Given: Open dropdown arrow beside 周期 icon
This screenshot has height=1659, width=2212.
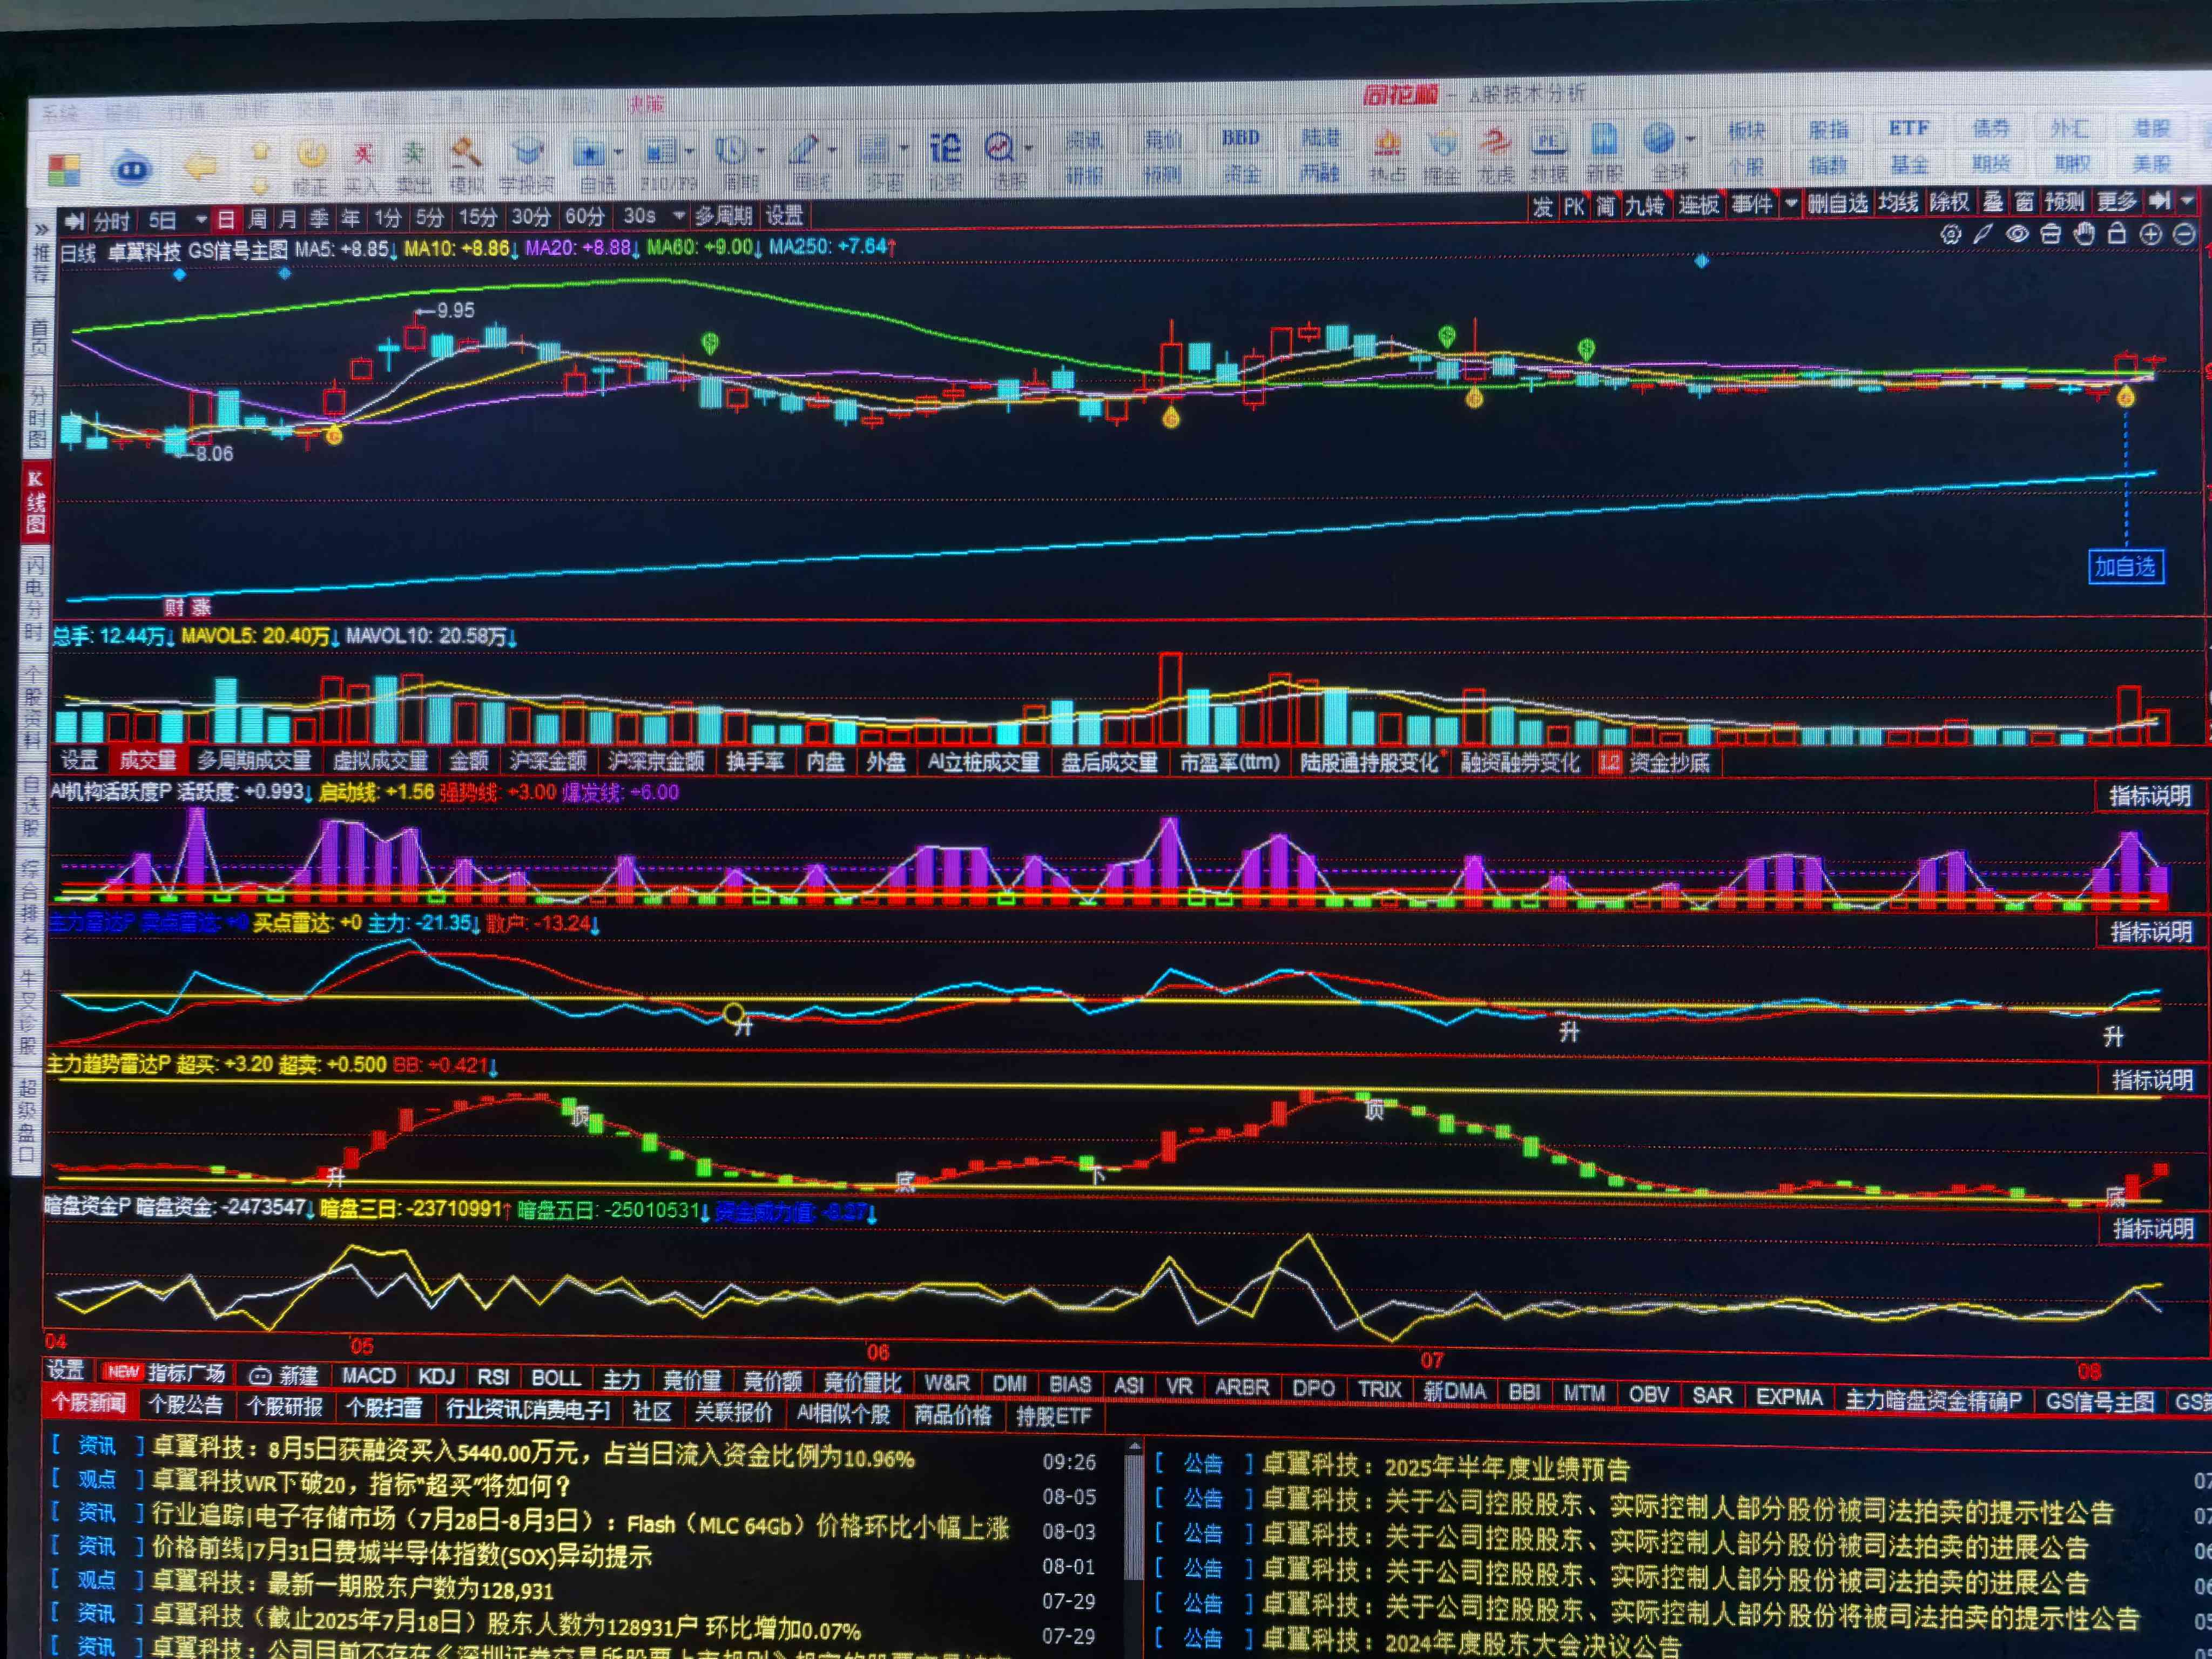Looking at the screenshot, I should [761, 151].
